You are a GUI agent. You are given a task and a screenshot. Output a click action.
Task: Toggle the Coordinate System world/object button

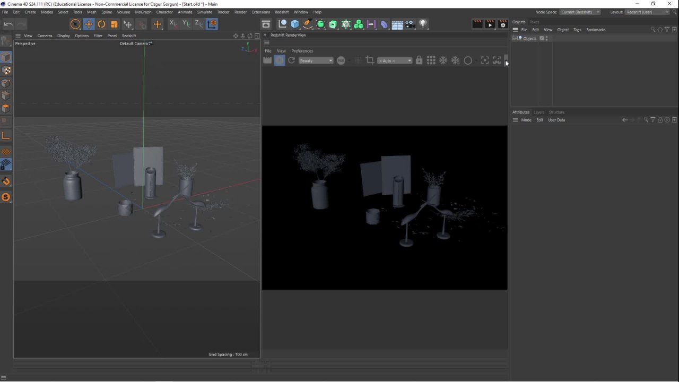[x=212, y=24]
